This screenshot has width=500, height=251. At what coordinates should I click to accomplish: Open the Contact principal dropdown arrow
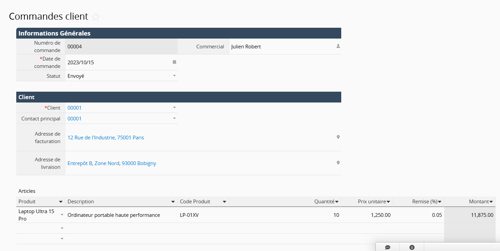click(x=174, y=118)
